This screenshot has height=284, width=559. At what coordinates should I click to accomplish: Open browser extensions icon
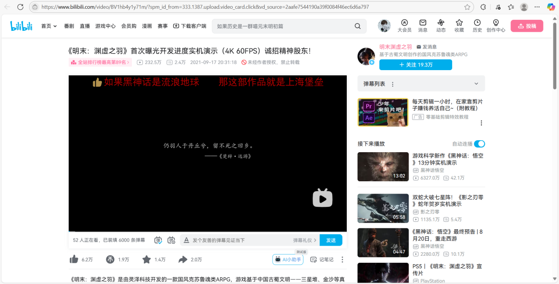pos(483,7)
